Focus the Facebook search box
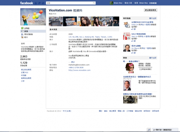This screenshot has width=180, height=132. [x=69, y=3]
